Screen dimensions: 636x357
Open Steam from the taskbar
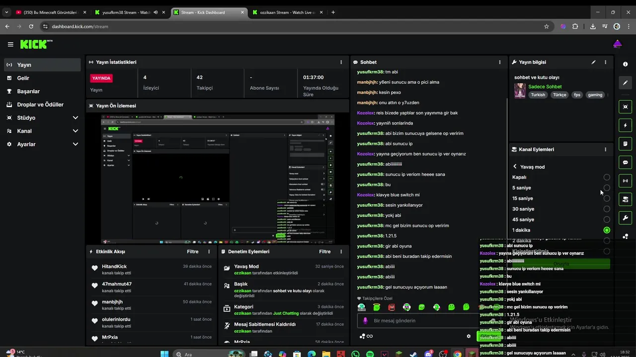[x=413, y=354]
